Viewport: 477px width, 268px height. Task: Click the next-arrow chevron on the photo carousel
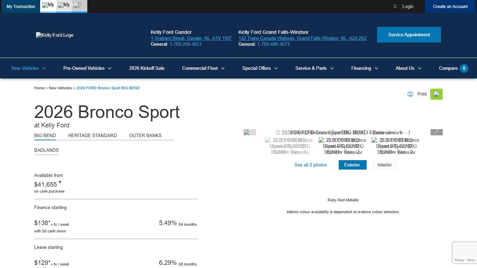pos(436,132)
